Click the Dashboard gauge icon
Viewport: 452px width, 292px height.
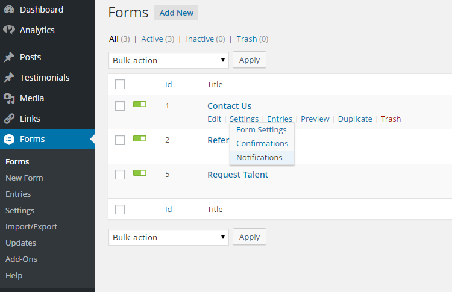(9, 10)
